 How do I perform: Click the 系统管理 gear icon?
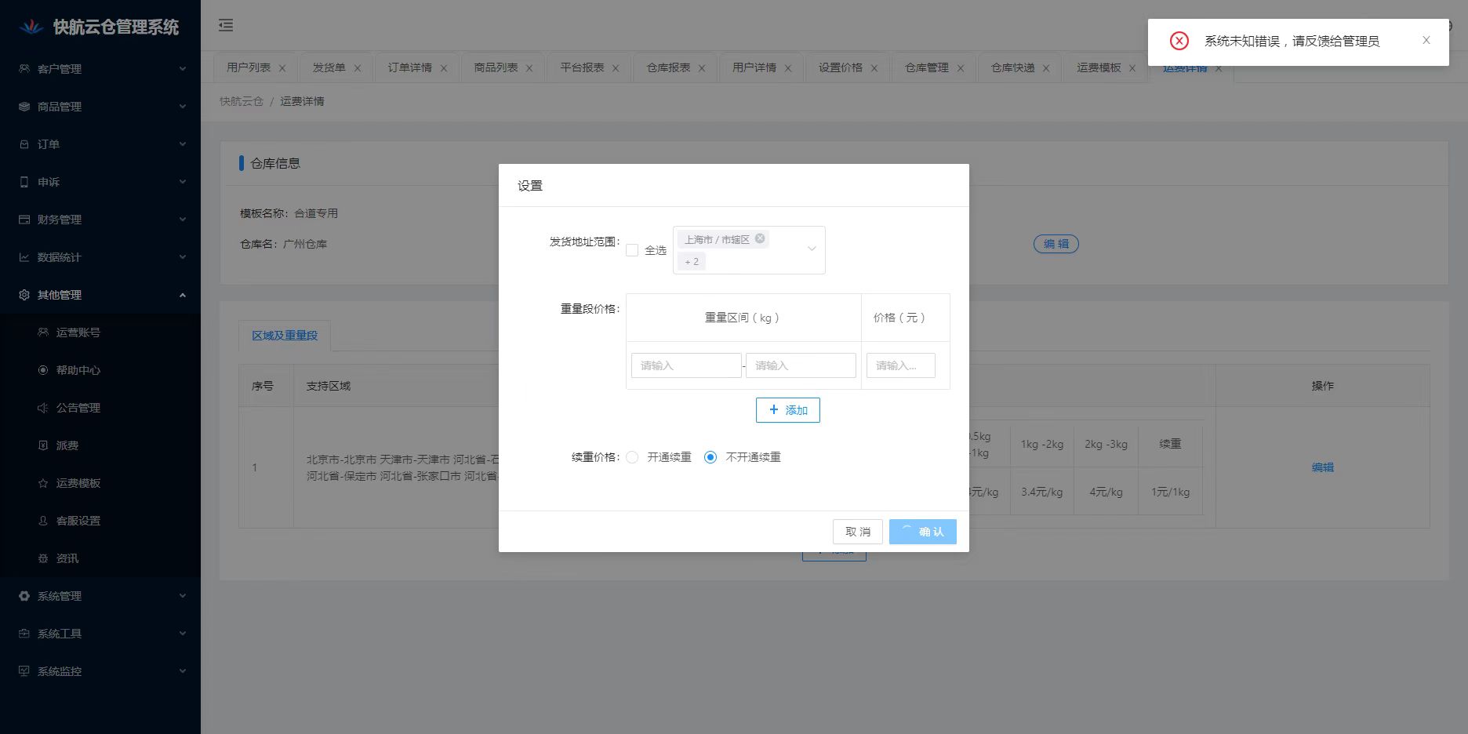coord(24,596)
